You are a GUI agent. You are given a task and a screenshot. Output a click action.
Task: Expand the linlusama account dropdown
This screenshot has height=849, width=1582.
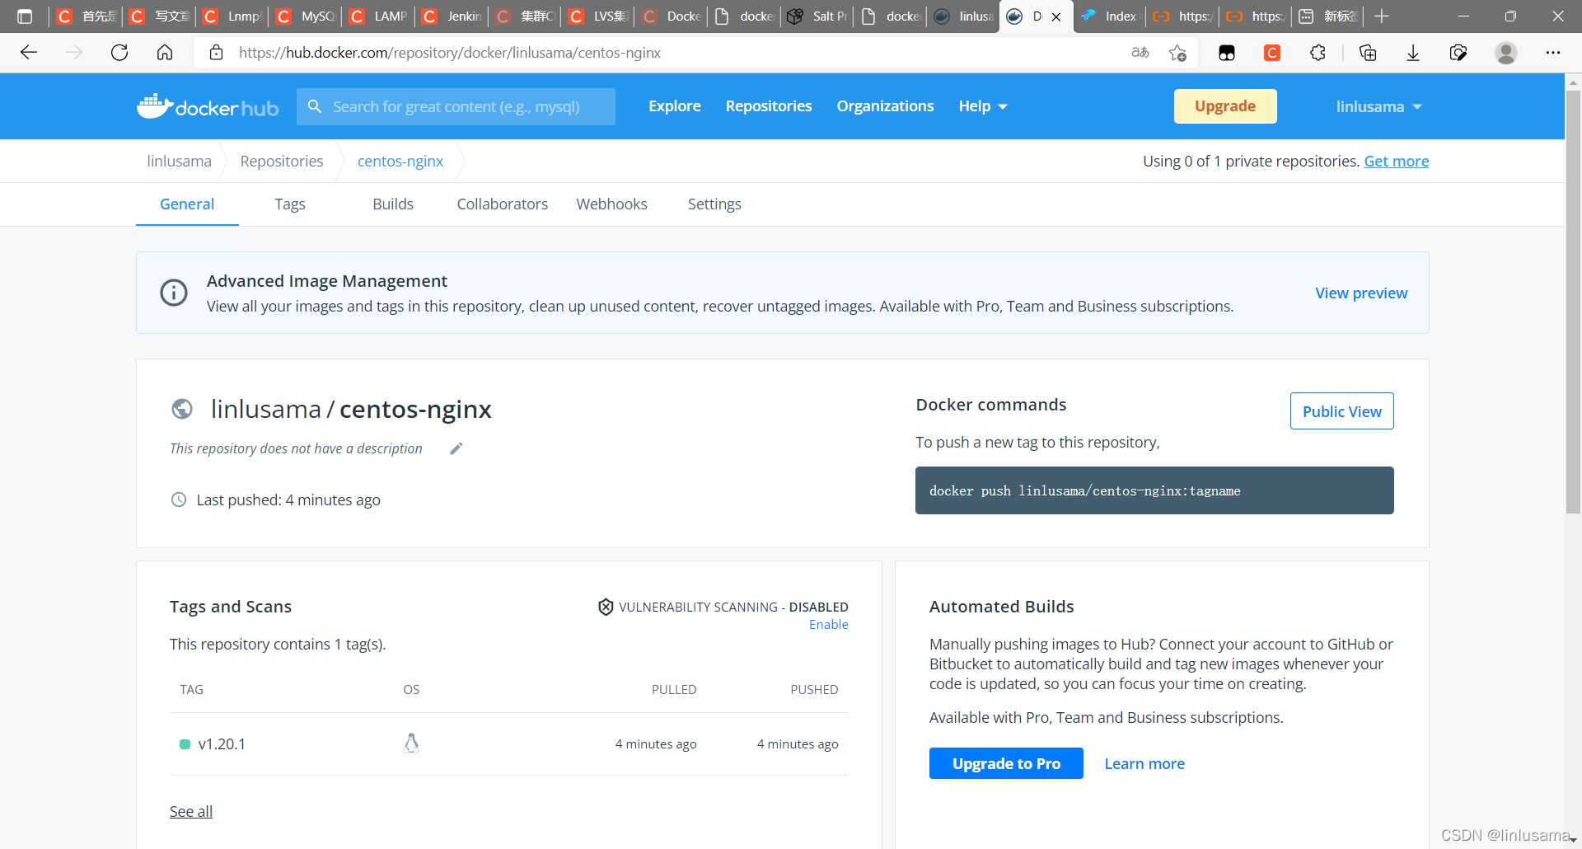coord(1379,106)
